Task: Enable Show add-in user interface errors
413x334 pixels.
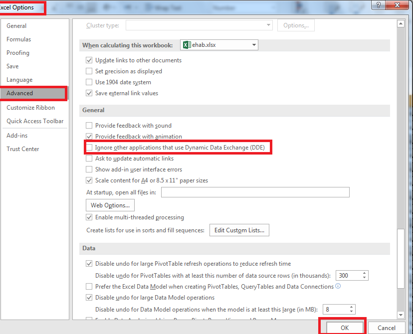Action: [89, 169]
